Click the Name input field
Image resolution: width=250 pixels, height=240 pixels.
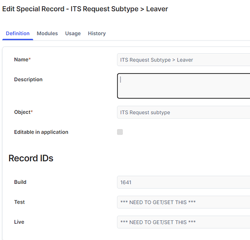(x=183, y=60)
